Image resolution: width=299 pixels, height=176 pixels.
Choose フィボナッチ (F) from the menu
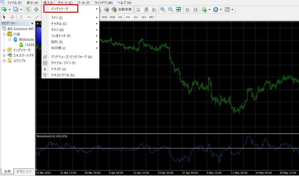click(61, 36)
